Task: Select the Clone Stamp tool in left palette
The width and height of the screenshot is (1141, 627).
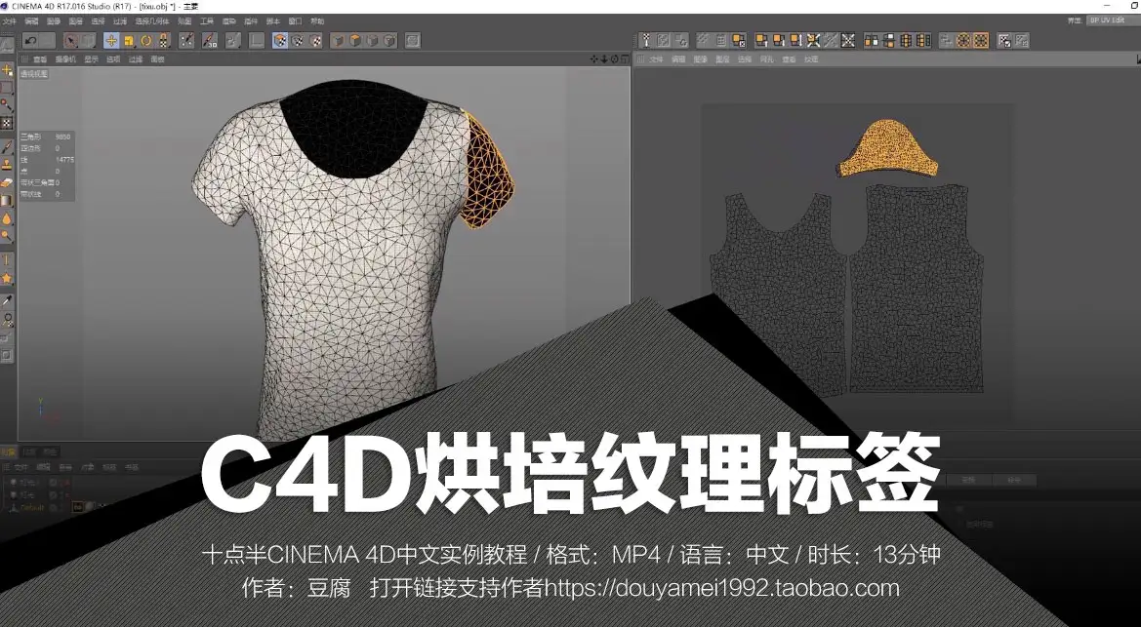Action: [7, 165]
